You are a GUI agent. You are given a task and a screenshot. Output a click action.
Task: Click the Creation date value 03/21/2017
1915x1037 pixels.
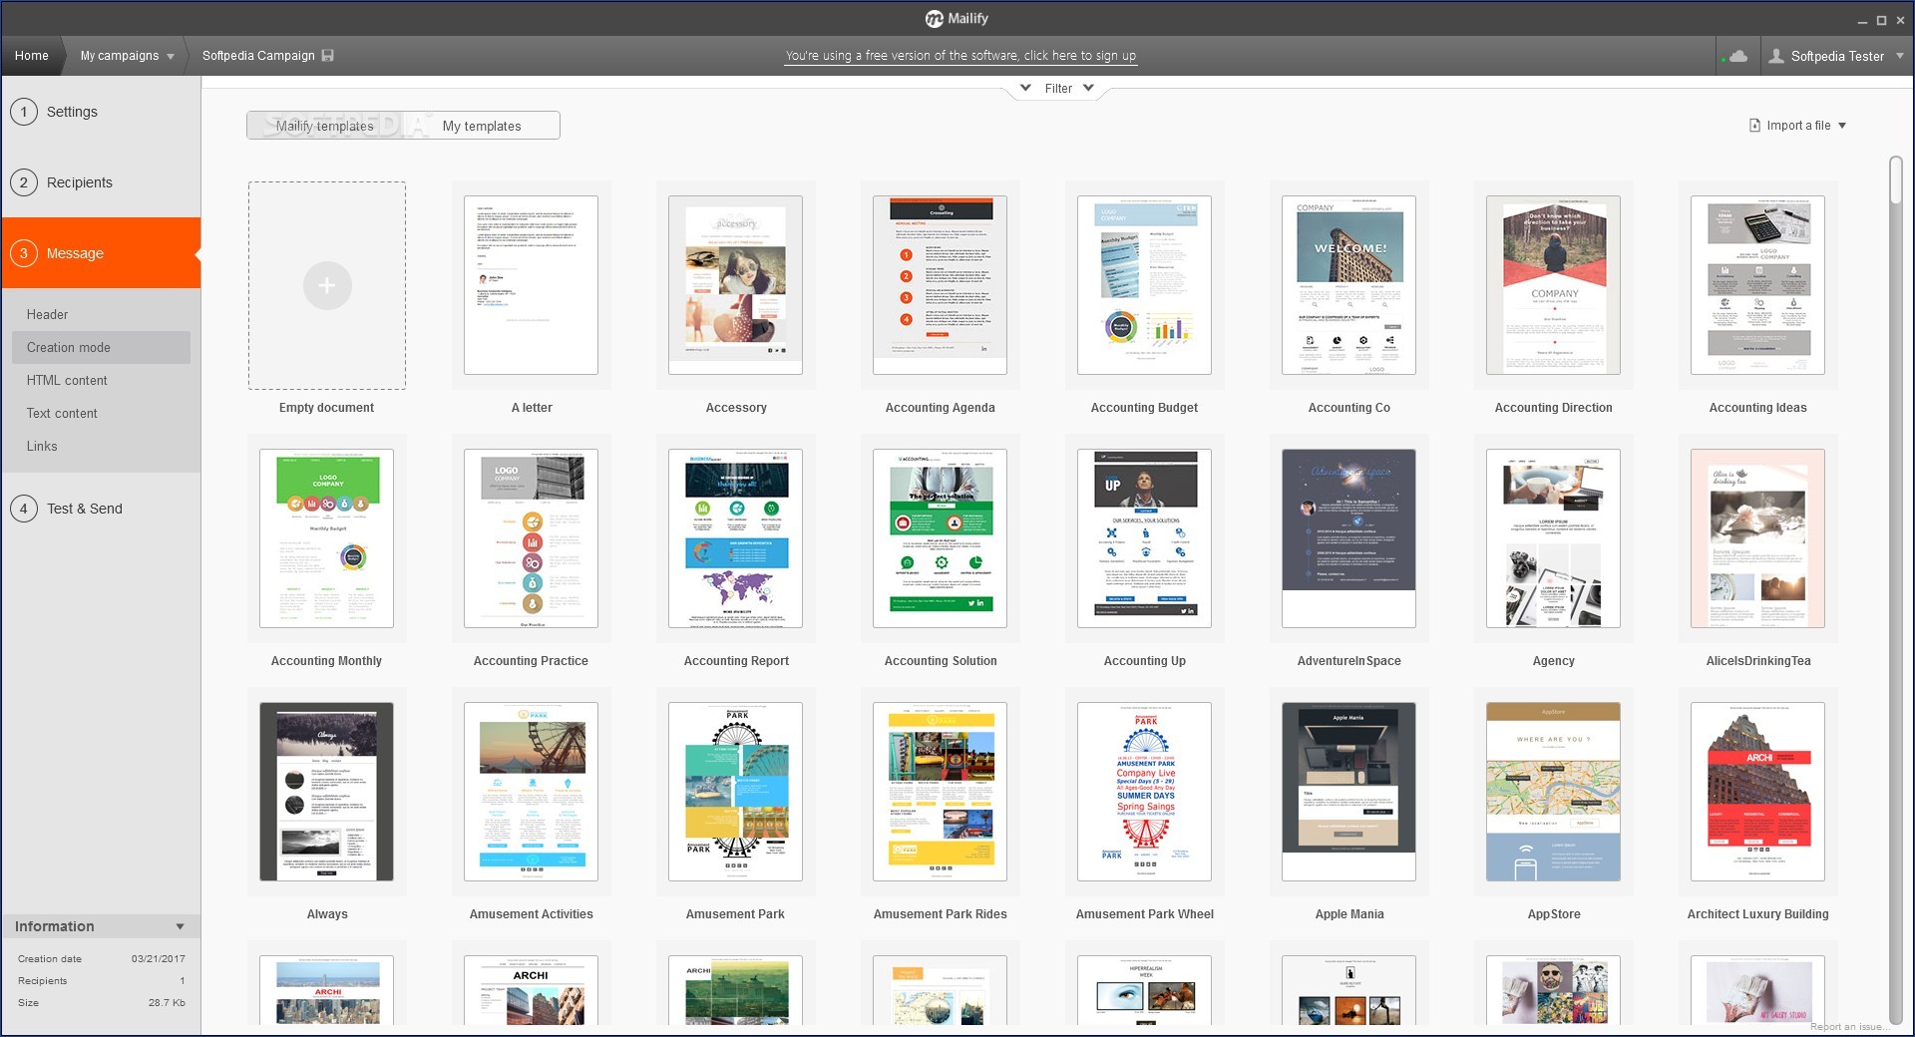[x=159, y=958]
